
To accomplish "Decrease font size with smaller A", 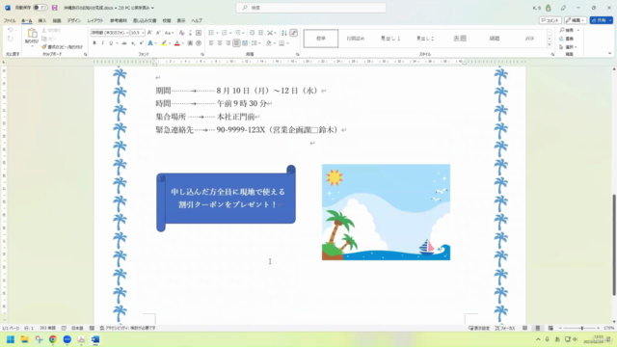I will click(158, 33).
